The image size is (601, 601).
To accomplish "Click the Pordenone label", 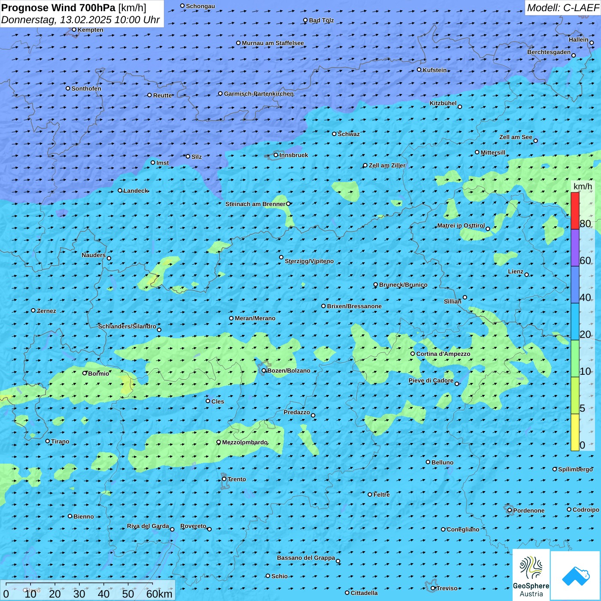I will 529,510.
